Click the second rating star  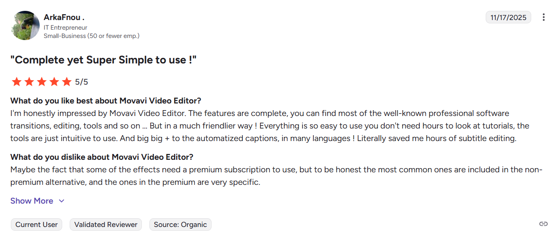coord(29,82)
